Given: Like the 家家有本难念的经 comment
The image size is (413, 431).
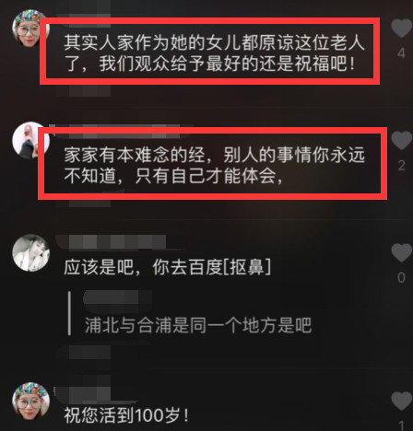Looking at the screenshot, I should [x=401, y=140].
